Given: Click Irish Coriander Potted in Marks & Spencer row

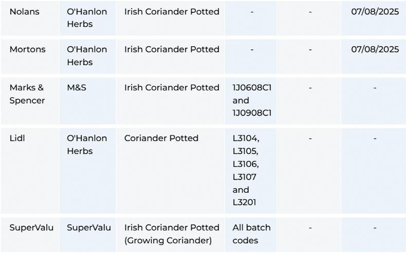Looking at the screenshot, I should [172, 88].
